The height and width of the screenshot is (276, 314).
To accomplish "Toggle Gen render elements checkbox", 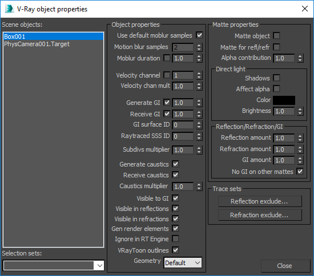I will pyautogui.click(x=175, y=229).
